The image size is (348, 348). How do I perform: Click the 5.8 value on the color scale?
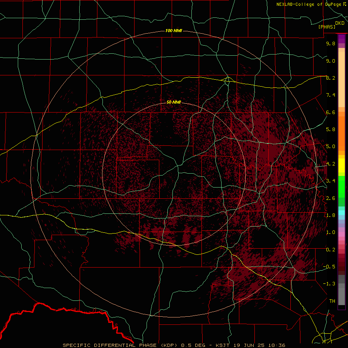point(331,130)
